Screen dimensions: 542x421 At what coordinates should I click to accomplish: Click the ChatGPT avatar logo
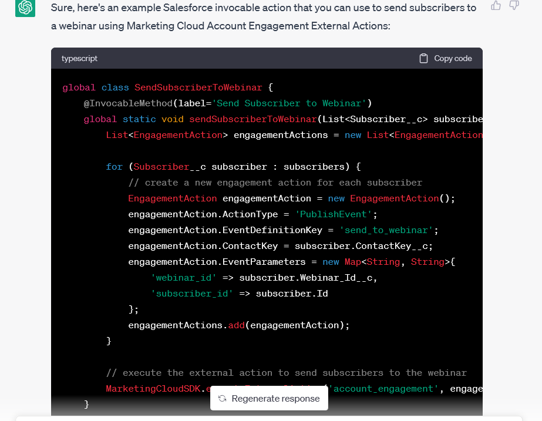point(25,8)
